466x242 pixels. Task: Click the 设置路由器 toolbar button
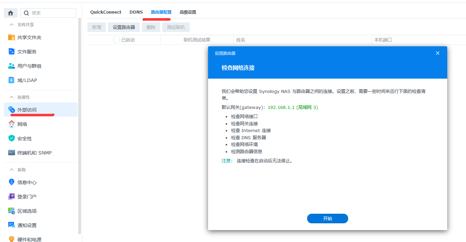124,27
